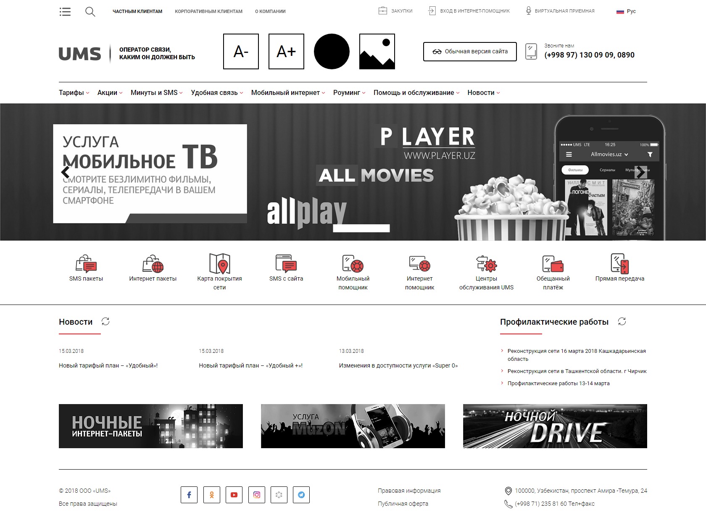This screenshot has height=528, width=706.
Task: Increase font size with A+ button
Action: coord(286,51)
